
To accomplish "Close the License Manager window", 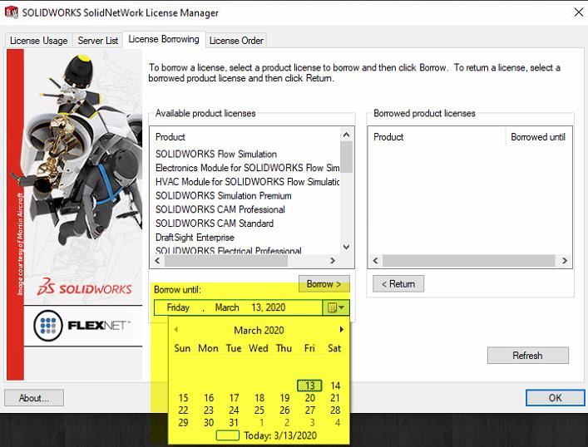I will (578, 12).
